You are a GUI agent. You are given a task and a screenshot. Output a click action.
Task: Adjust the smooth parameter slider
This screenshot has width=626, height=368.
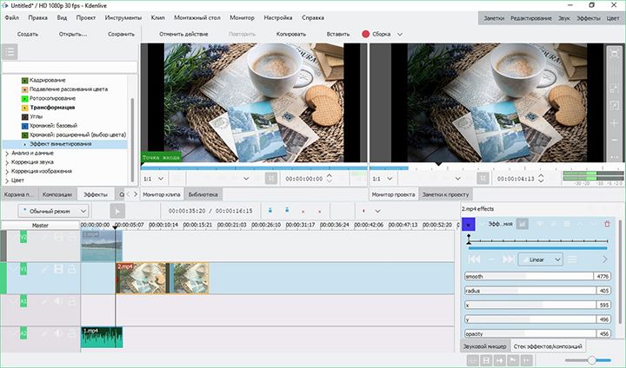click(537, 276)
